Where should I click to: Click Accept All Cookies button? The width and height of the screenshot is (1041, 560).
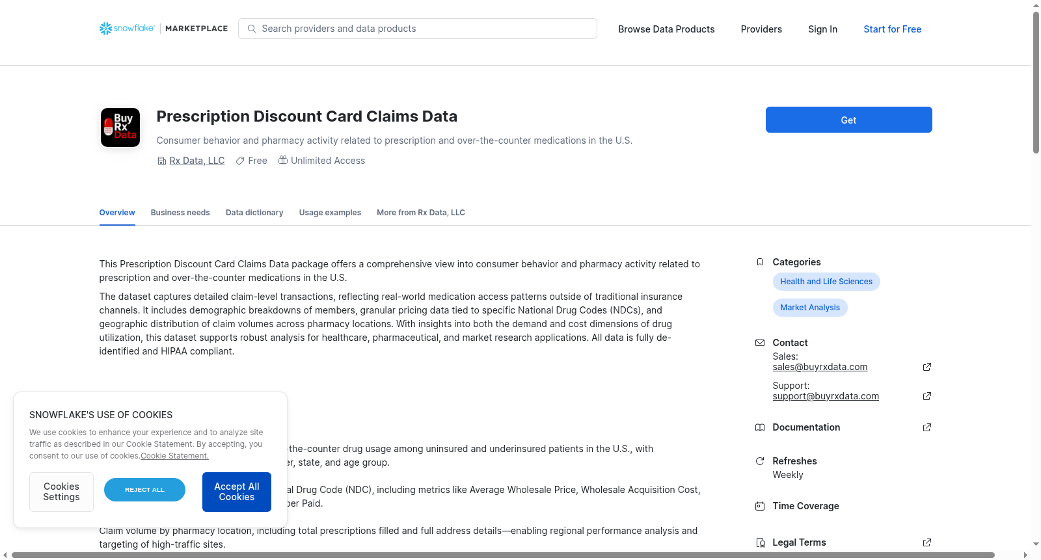point(237,492)
